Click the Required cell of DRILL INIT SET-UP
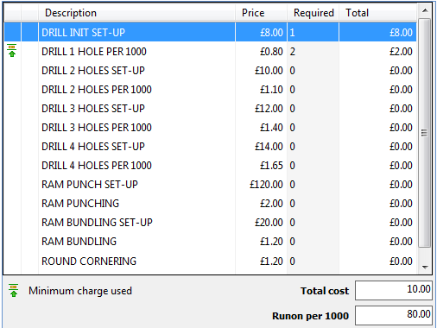 click(313, 32)
